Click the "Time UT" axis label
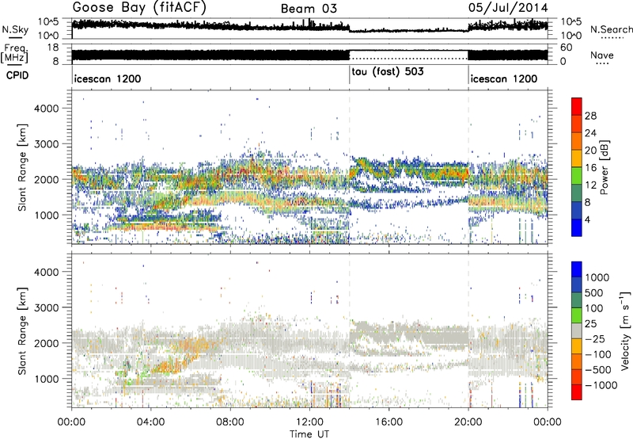This screenshot has height=439, width=633. coord(309,434)
